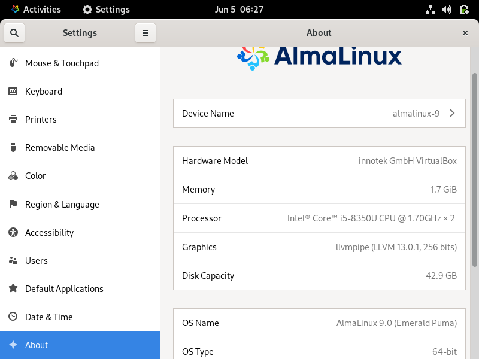Click the About panel vertical scrollbar
The height and width of the screenshot is (359, 479).
pos(474,169)
